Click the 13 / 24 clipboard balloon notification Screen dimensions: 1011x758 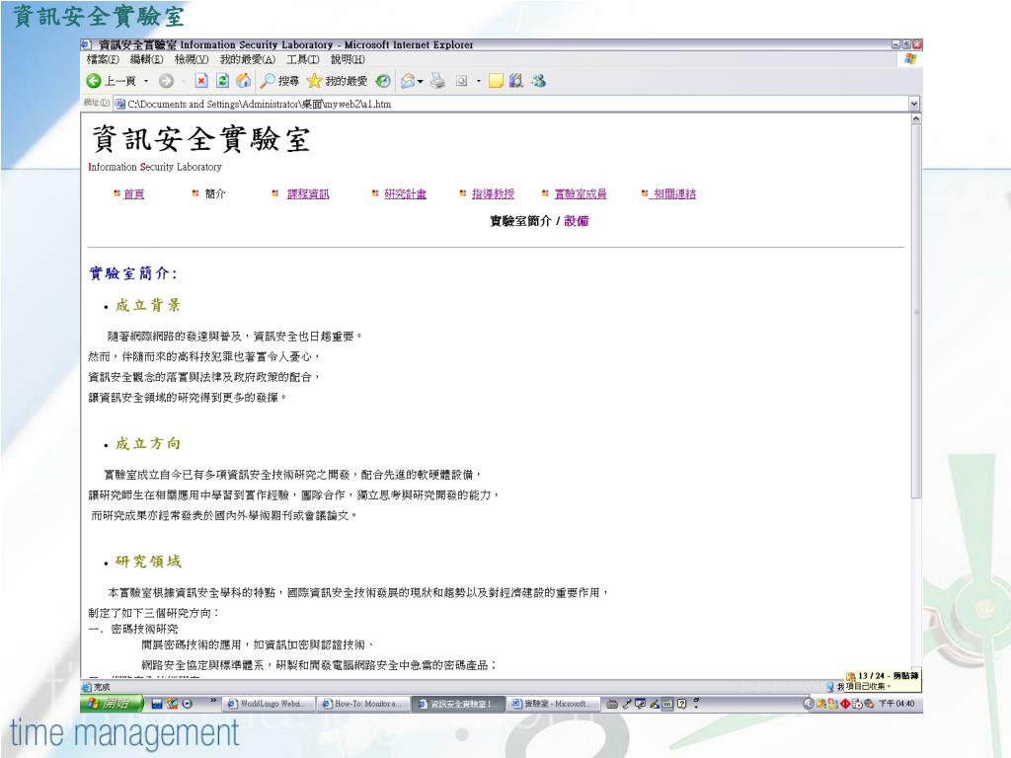tap(883, 681)
